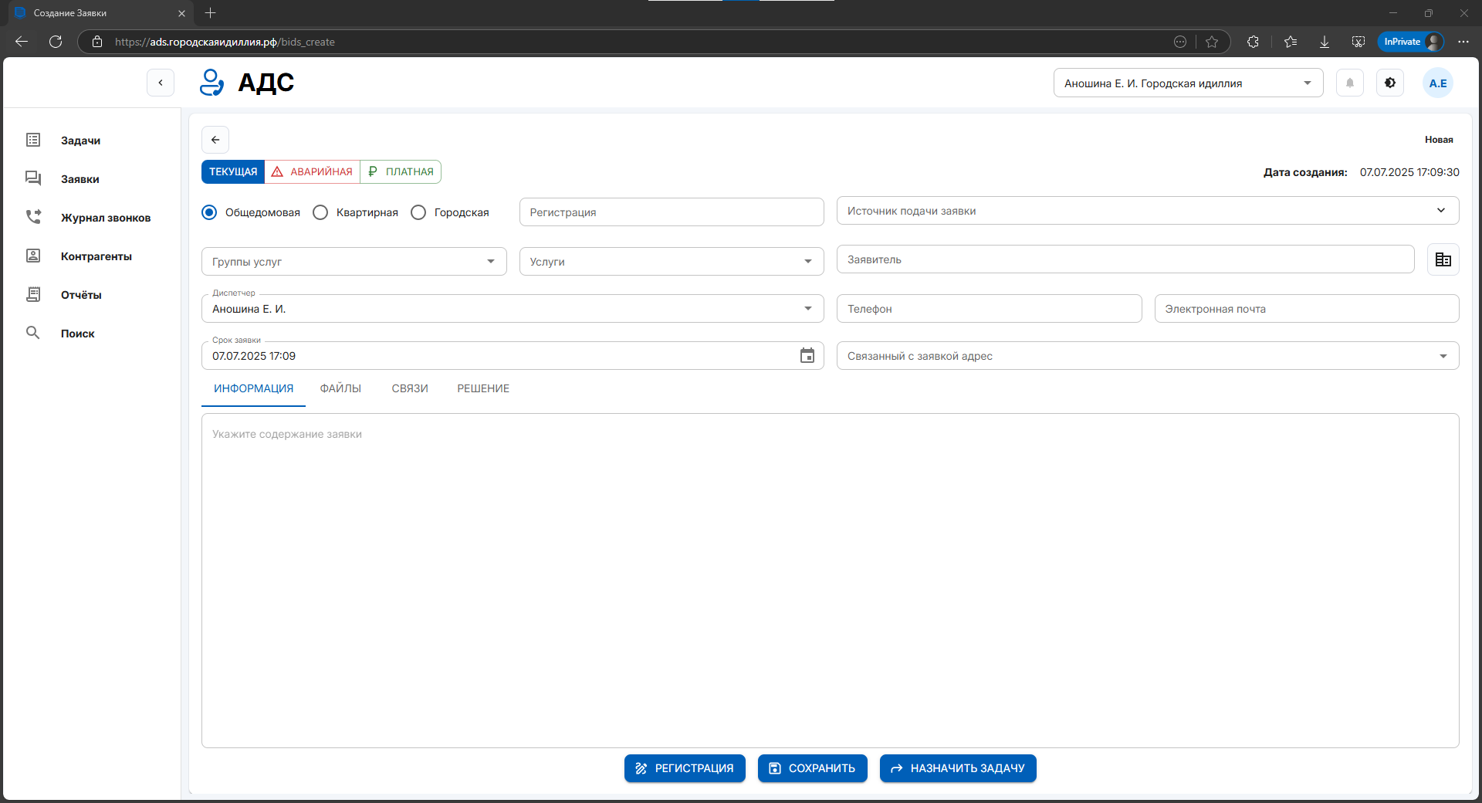
Task: Click the Контрагенты sidebar icon
Action: coord(33,256)
